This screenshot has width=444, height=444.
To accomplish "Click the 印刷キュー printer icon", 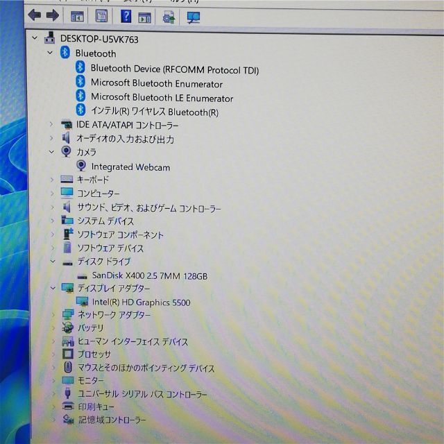I will click(68, 407).
